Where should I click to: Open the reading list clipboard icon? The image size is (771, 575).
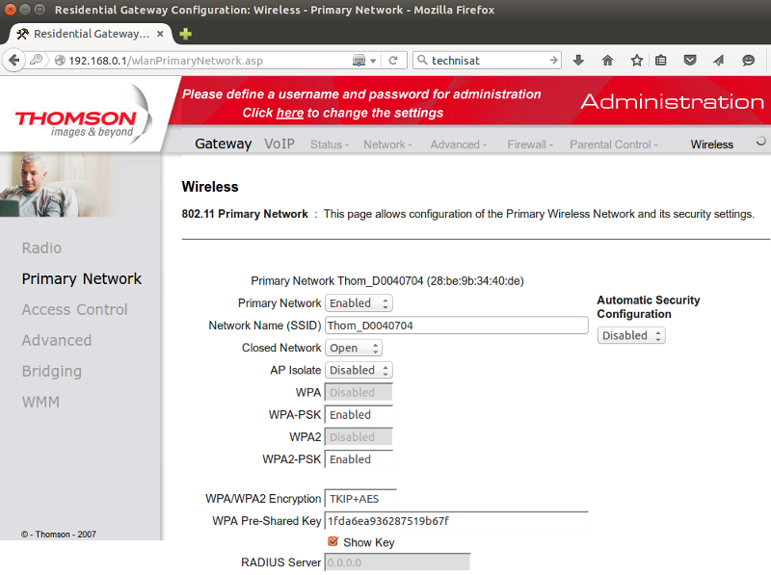[661, 60]
